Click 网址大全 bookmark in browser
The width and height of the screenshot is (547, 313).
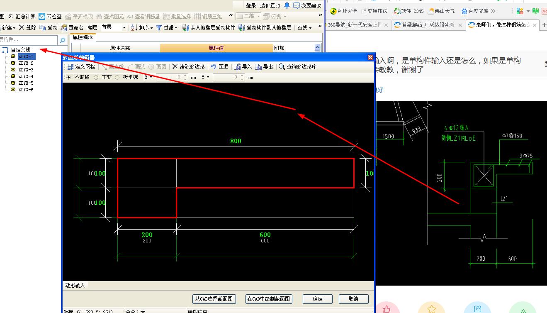point(344,11)
